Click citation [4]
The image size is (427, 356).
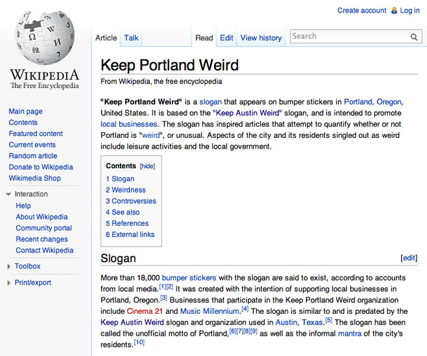[245, 309]
